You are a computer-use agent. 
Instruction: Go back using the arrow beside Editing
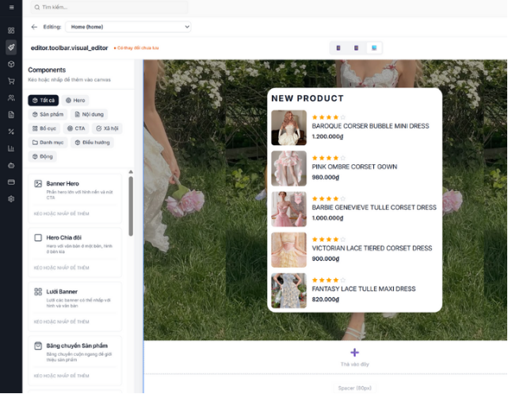click(34, 27)
